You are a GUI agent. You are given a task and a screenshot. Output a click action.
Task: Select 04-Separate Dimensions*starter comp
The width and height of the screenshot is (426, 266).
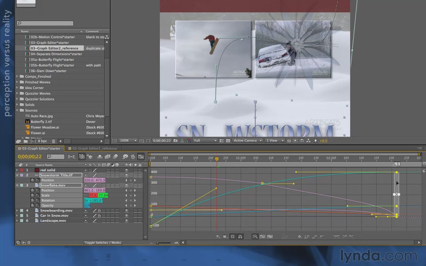56,54
